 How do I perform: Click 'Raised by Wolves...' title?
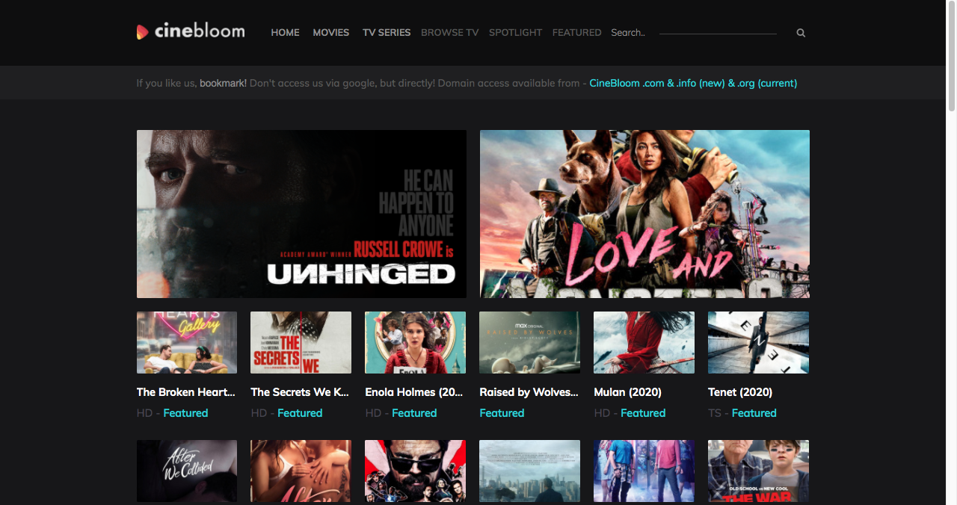tap(529, 392)
